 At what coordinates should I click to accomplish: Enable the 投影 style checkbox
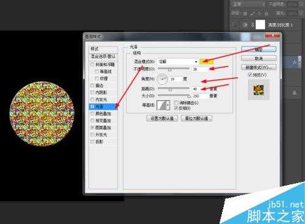(92, 142)
